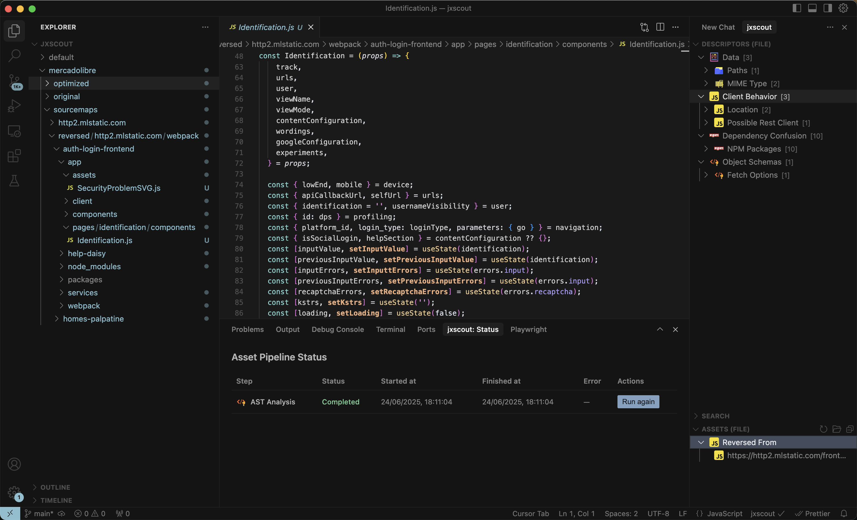857x520 pixels.
Task: Expand the Search section in jxscout panel
Action: tap(773, 416)
